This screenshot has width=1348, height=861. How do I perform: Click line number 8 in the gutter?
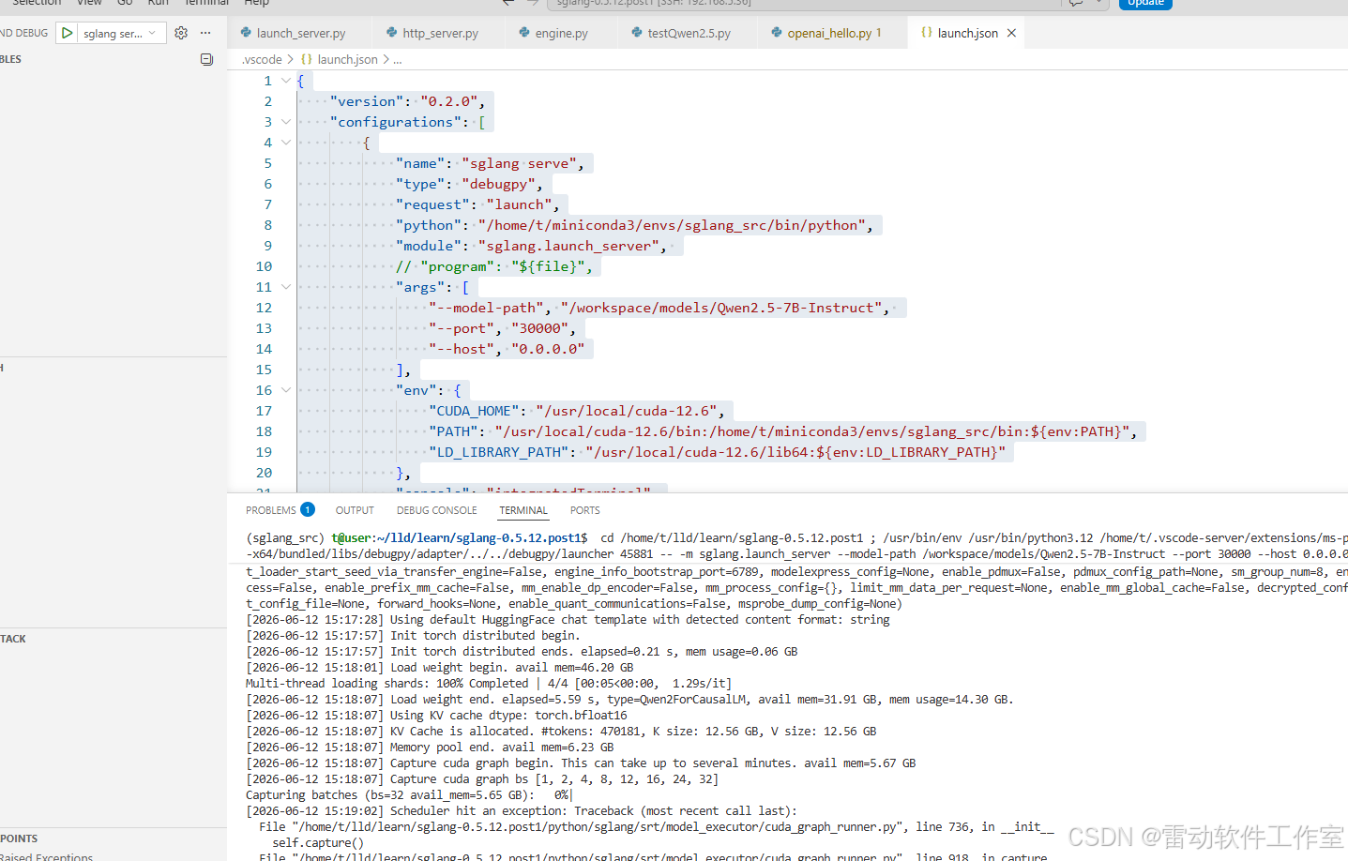point(267,225)
